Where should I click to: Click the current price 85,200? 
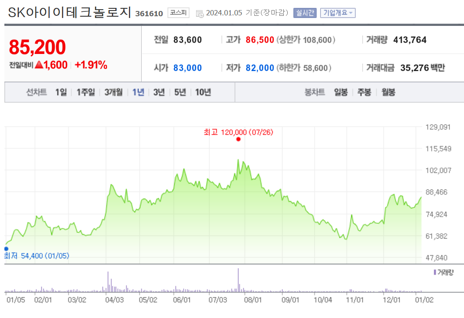click(37, 47)
